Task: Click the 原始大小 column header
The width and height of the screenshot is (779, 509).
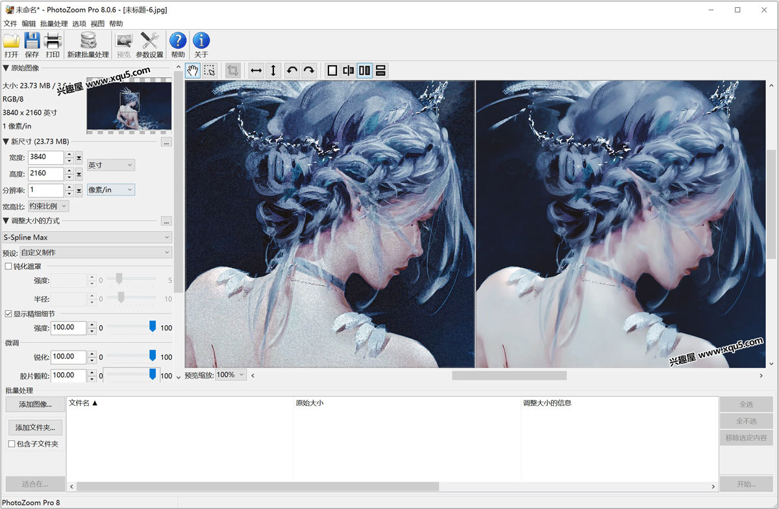Action: coord(407,403)
